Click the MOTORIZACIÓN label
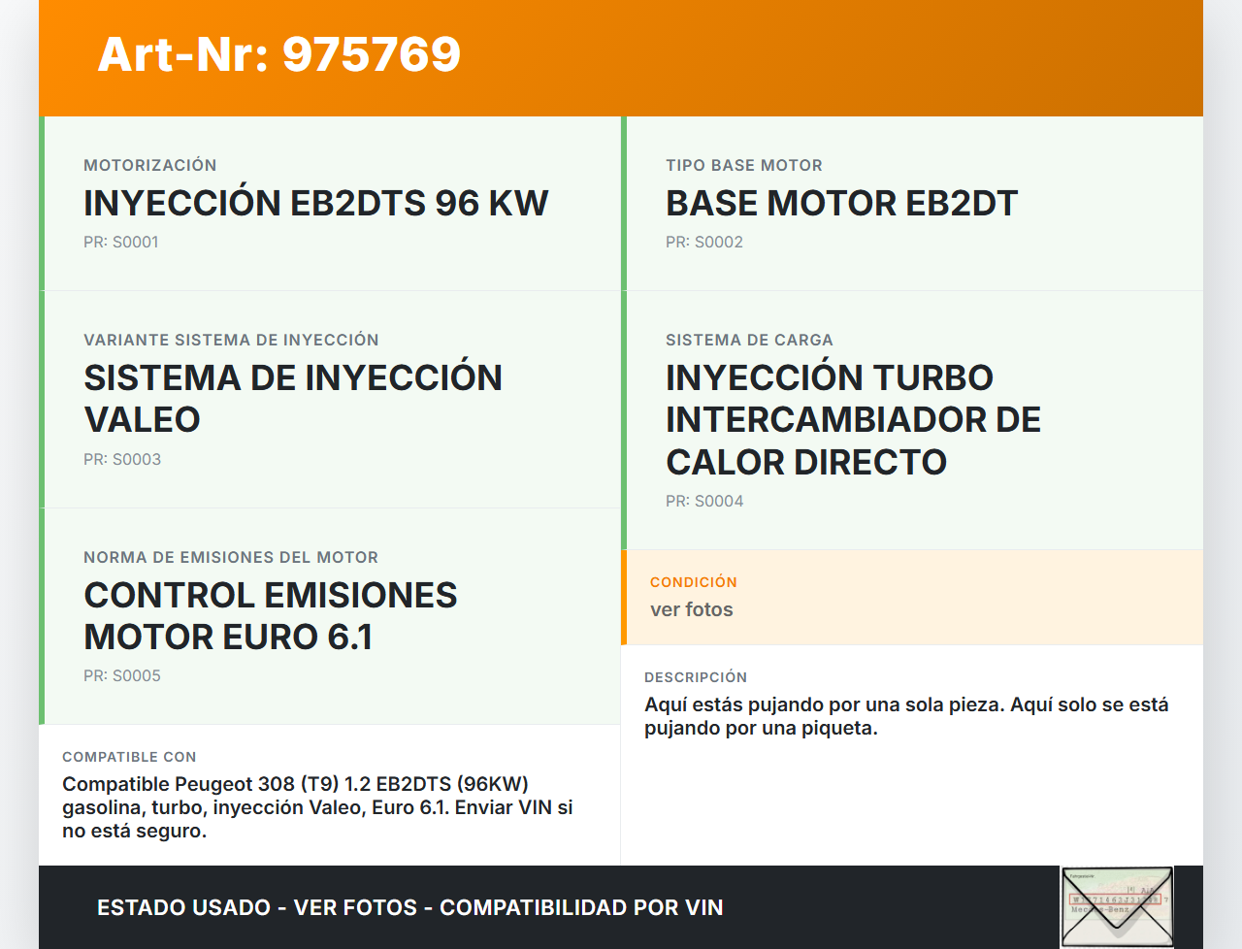Image resolution: width=1242 pixels, height=949 pixels. (150, 165)
